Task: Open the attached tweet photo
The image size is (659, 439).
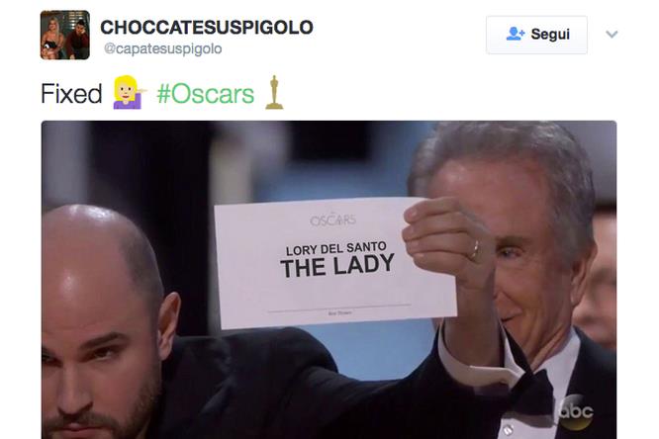Action: pos(329,280)
